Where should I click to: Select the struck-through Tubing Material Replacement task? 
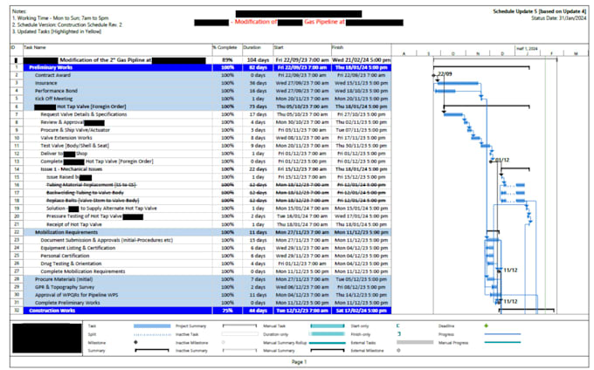[x=92, y=185]
